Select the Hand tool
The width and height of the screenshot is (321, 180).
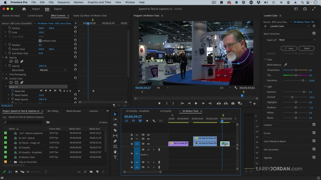point(115,152)
